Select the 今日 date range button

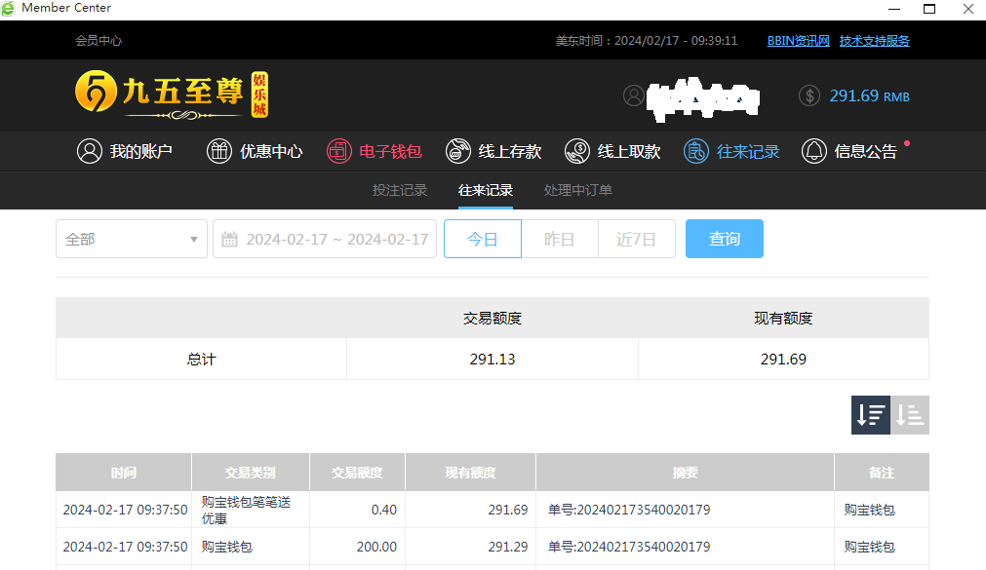click(x=483, y=239)
